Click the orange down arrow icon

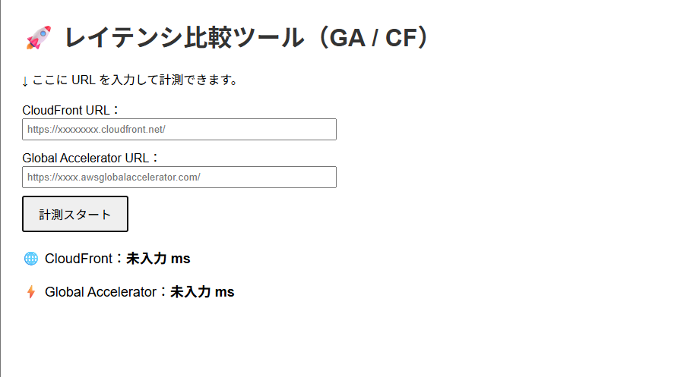point(25,80)
